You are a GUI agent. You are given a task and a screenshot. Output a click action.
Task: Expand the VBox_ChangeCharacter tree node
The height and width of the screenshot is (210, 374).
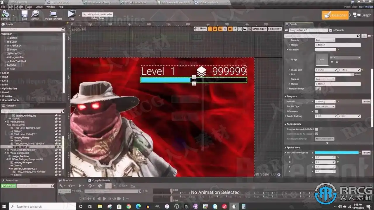click(x=5, y=150)
